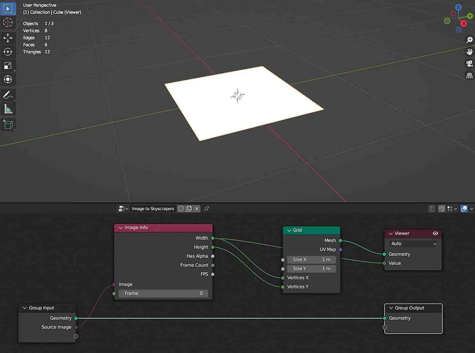Open the Auto dropdown on Viewer node
The height and width of the screenshot is (353, 475).
[x=413, y=244]
